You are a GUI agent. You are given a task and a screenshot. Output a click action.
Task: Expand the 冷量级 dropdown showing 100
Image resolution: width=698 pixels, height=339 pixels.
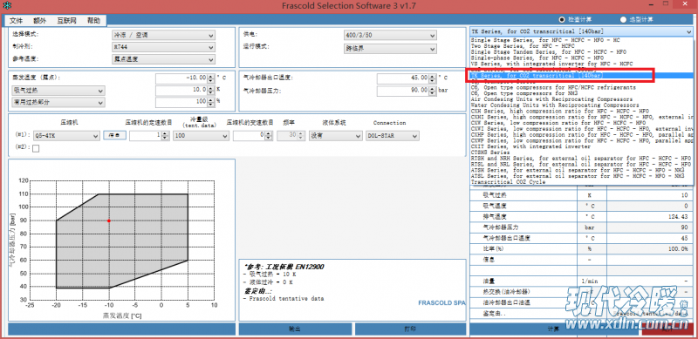click(202, 136)
